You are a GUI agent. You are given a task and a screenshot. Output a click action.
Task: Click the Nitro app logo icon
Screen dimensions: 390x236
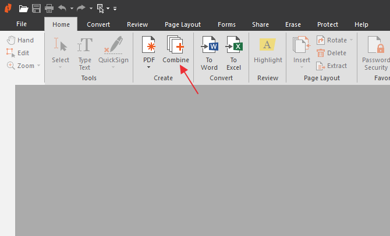[x=8, y=8]
